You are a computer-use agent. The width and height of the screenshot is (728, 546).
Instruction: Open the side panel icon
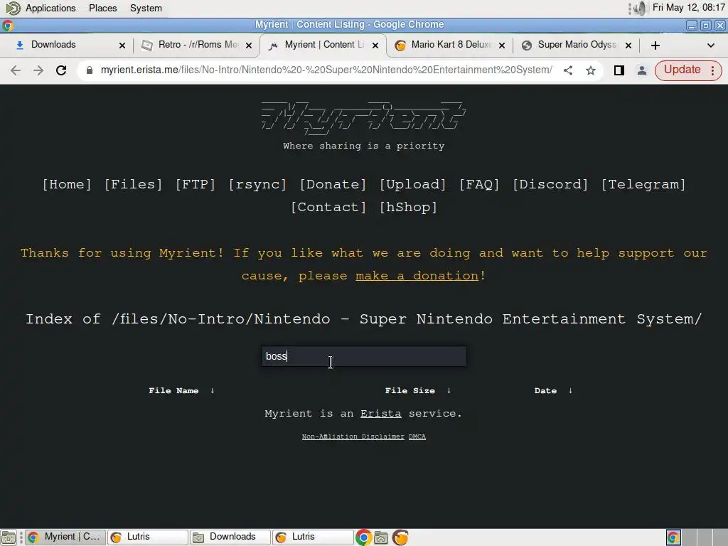(x=619, y=70)
